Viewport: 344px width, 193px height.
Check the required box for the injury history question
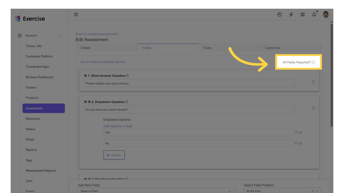tap(313, 82)
